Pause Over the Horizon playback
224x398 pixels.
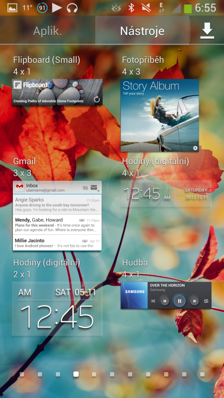[x=180, y=301]
